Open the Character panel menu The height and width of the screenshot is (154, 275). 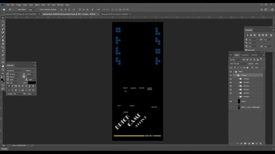[x=35, y=65]
